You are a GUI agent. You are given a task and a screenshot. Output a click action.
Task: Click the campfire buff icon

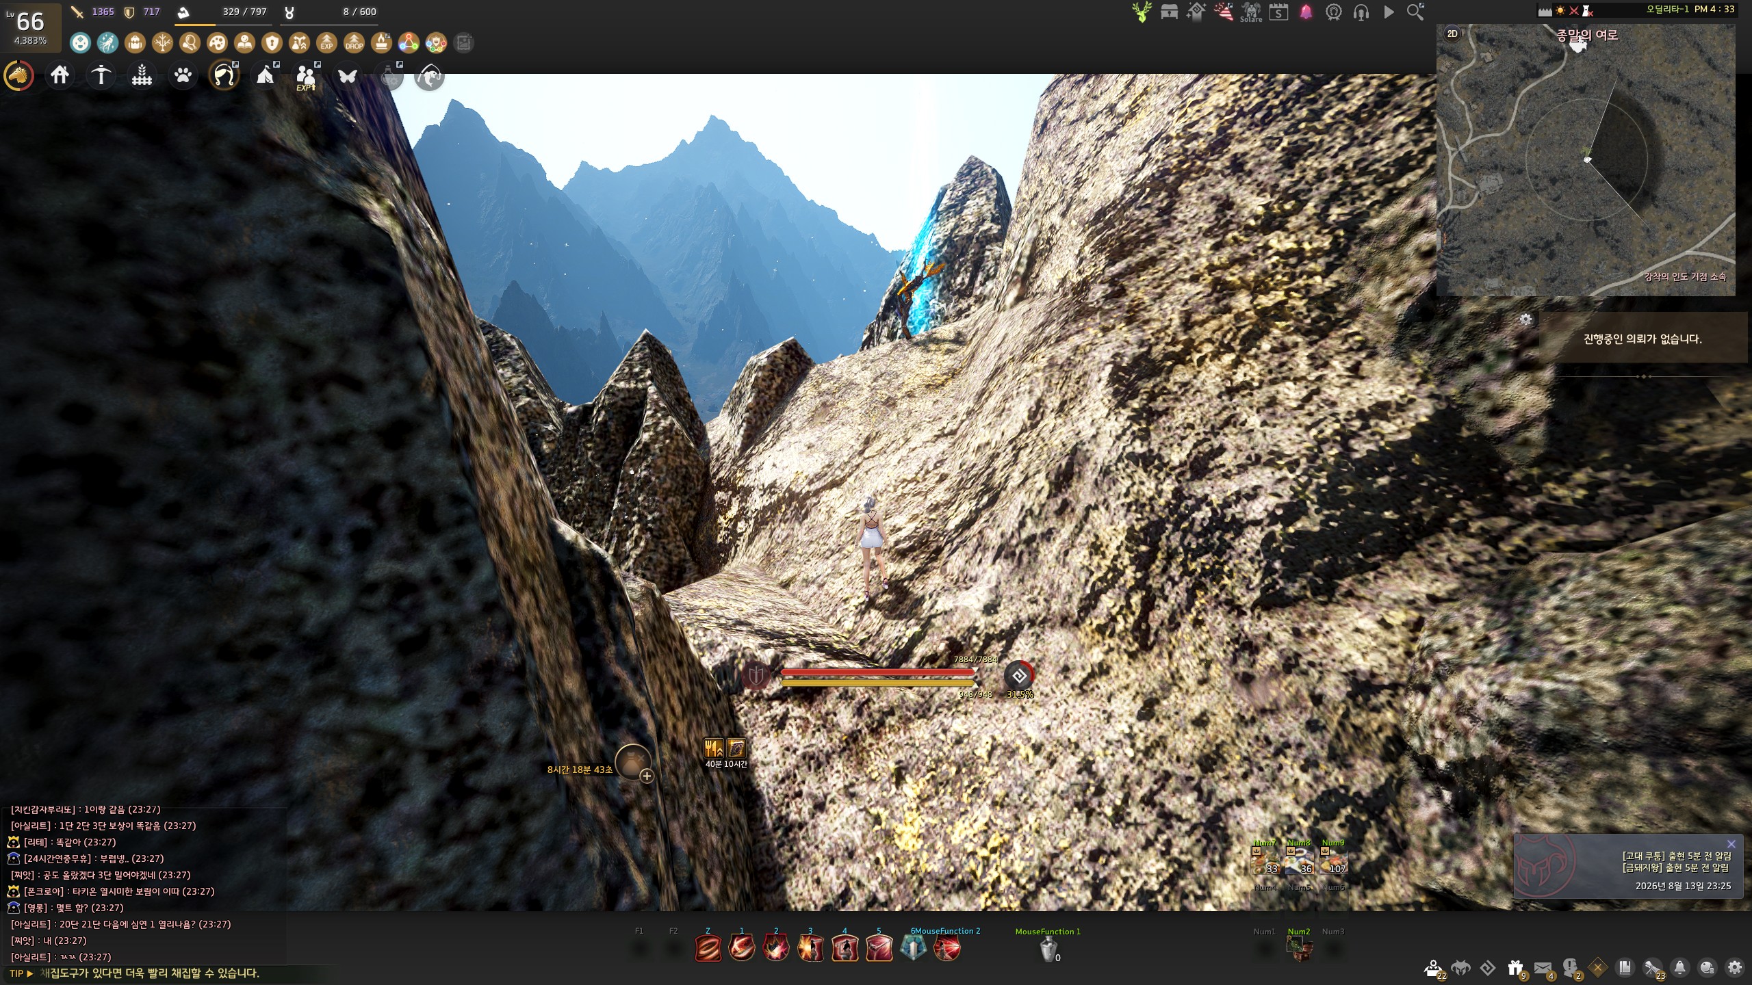tap(381, 43)
